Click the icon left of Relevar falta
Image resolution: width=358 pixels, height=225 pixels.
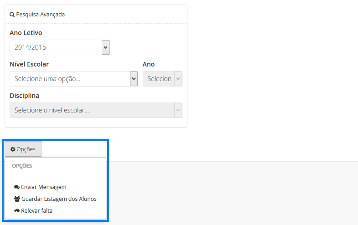pos(17,211)
